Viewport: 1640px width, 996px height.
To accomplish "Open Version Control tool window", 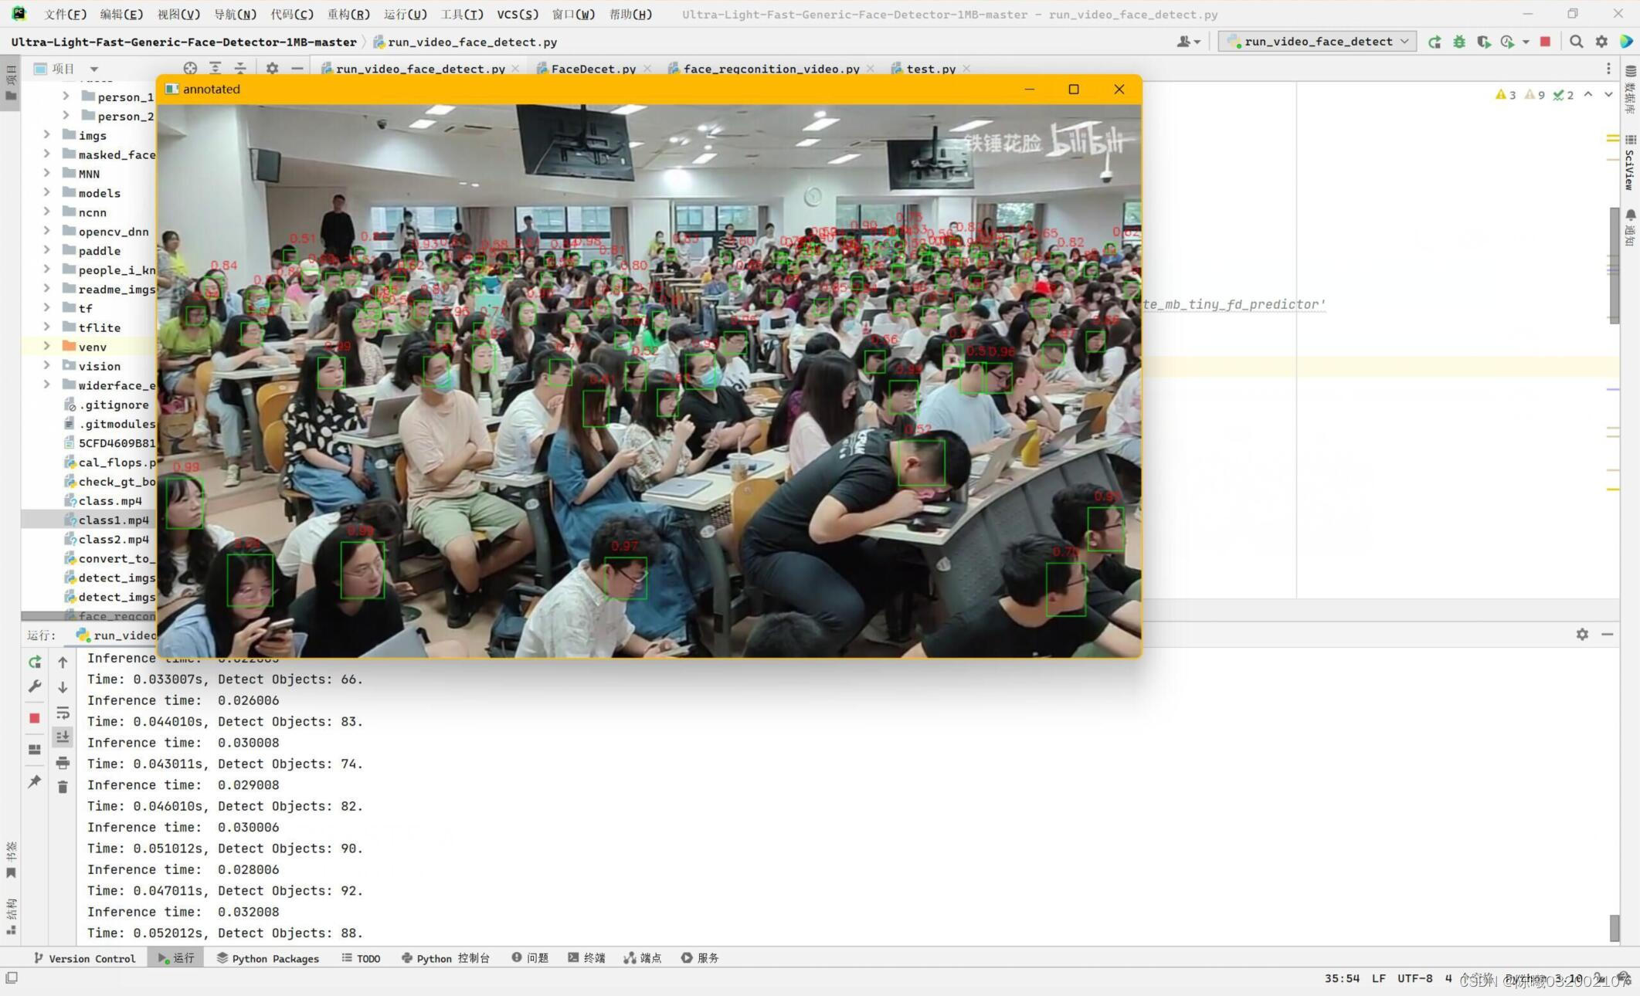I will 85,958.
